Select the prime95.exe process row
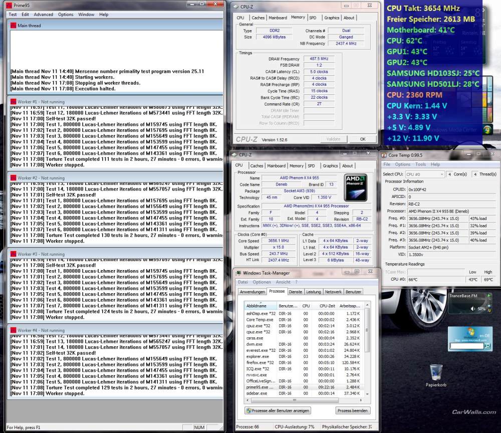501x433 pixels. (304, 387)
